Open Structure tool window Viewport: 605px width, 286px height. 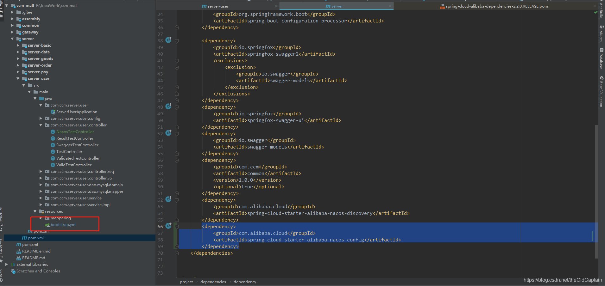coord(2,219)
